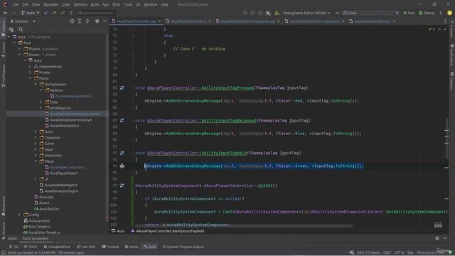Open the Build menu
455x256 pixels.
coord(95,4)
